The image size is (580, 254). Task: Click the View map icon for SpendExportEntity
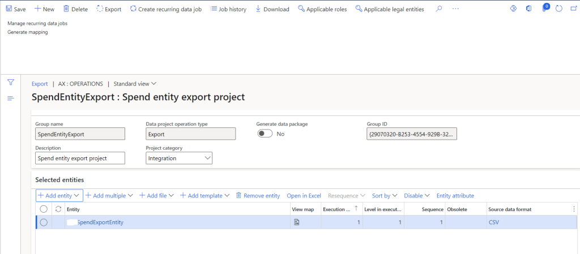tap(296, 223)
